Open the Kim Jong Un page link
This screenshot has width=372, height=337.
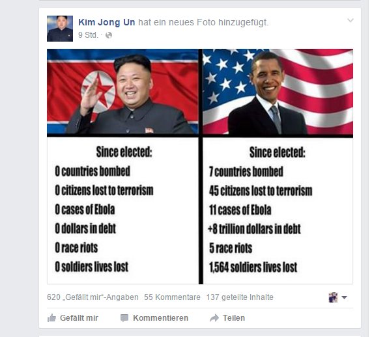(x=107, y=22)
